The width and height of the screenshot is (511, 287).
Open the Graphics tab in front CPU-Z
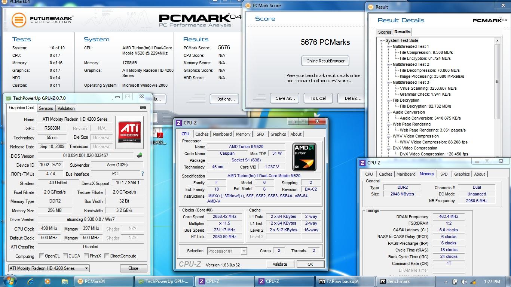(278, 134)
